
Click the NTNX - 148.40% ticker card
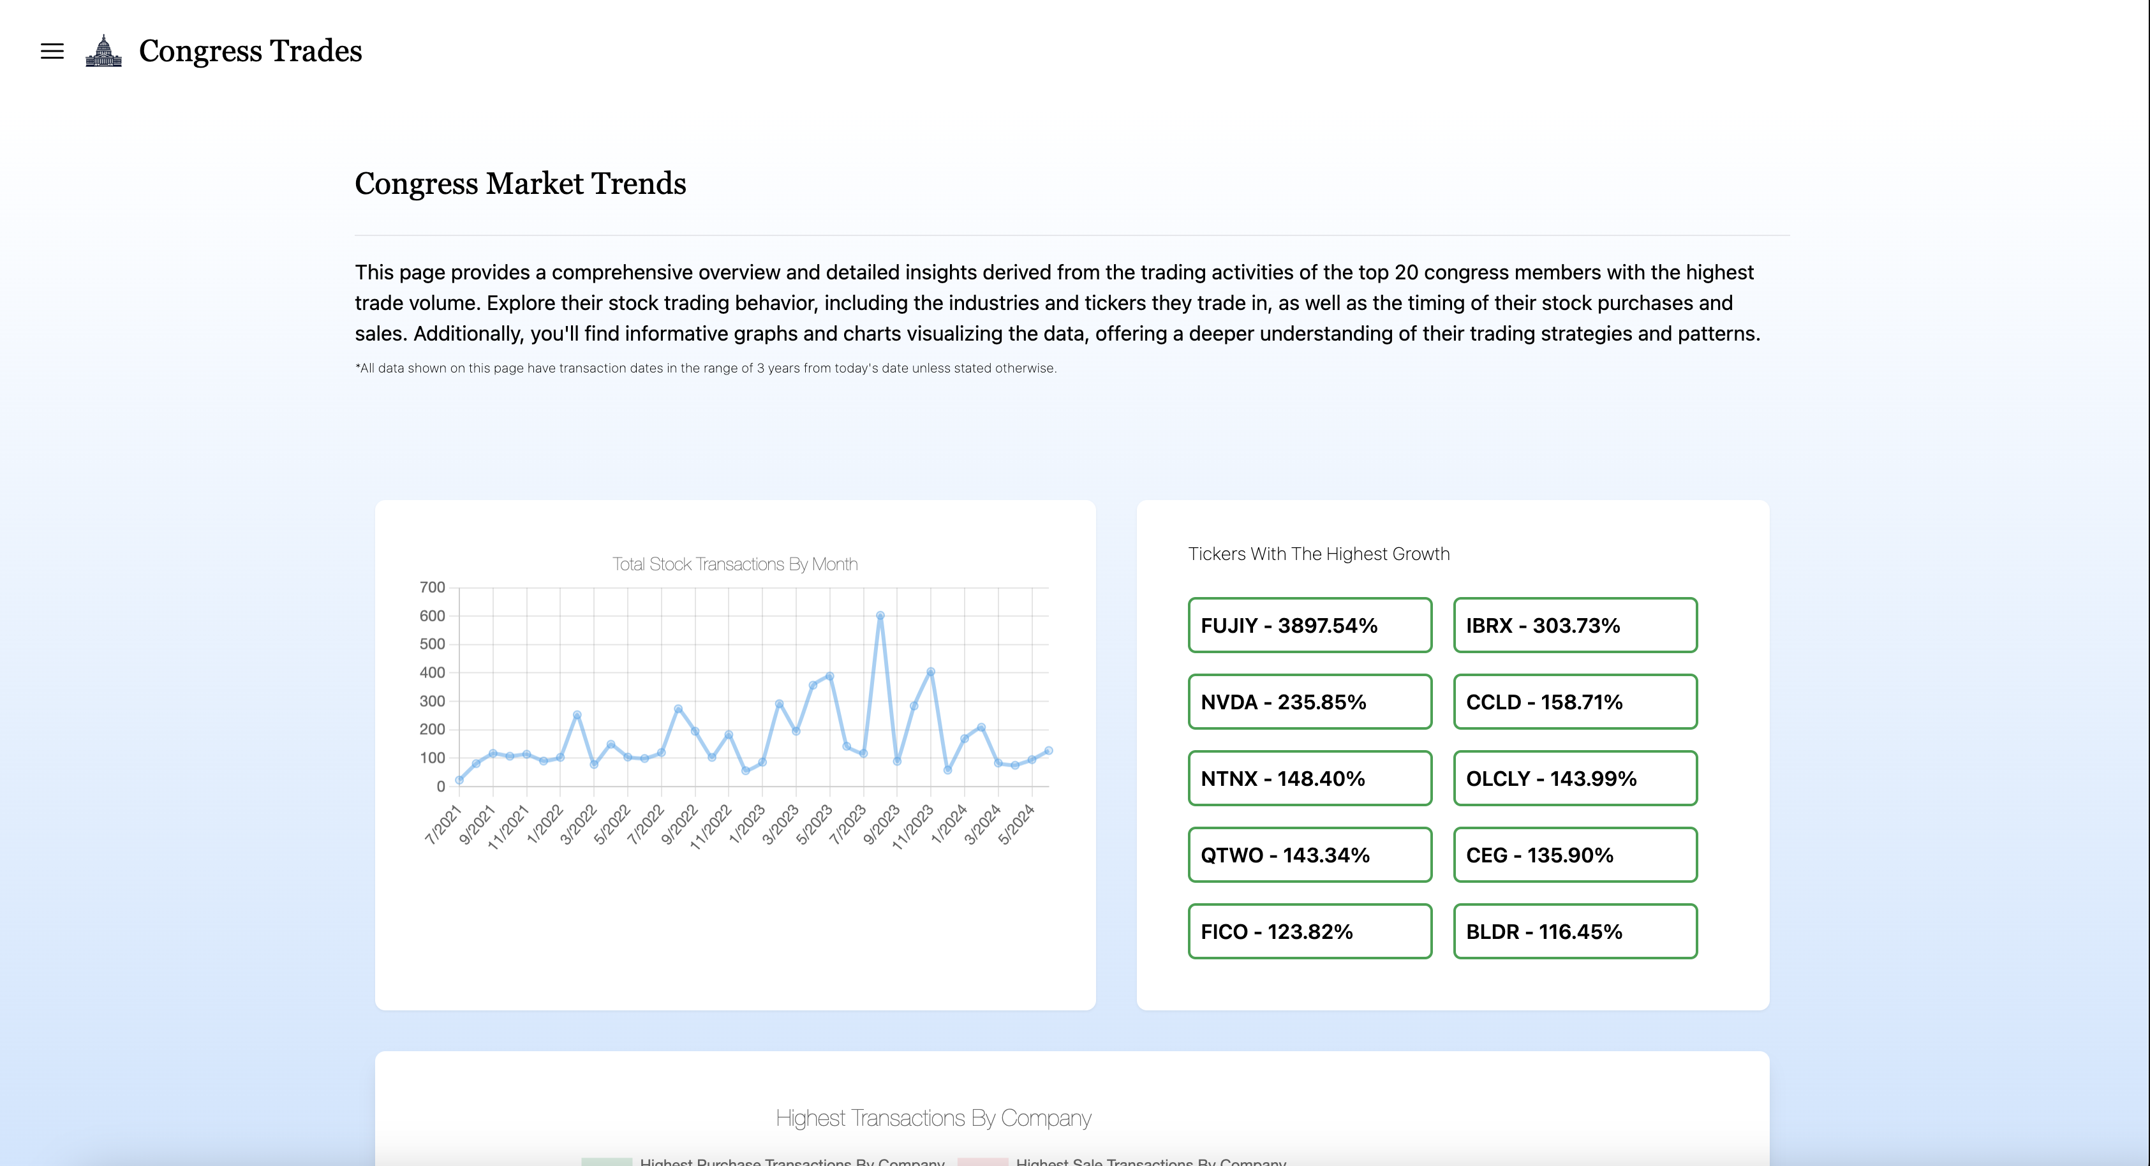(1310, 779)
